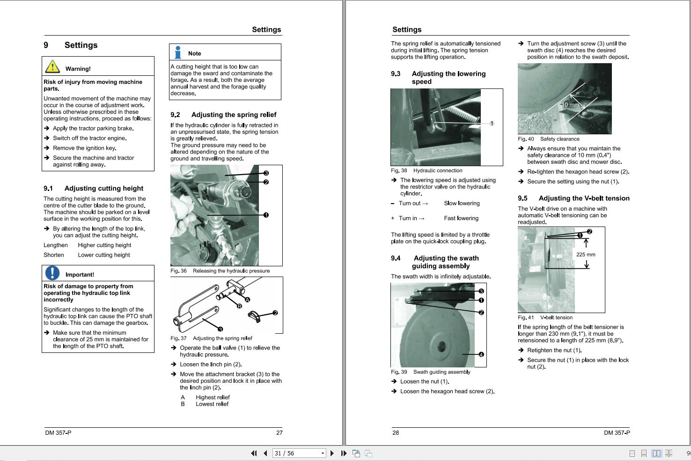691x461 pixels.
Task: Click the blue Important exclamation icon
Action: coord(52,272)
